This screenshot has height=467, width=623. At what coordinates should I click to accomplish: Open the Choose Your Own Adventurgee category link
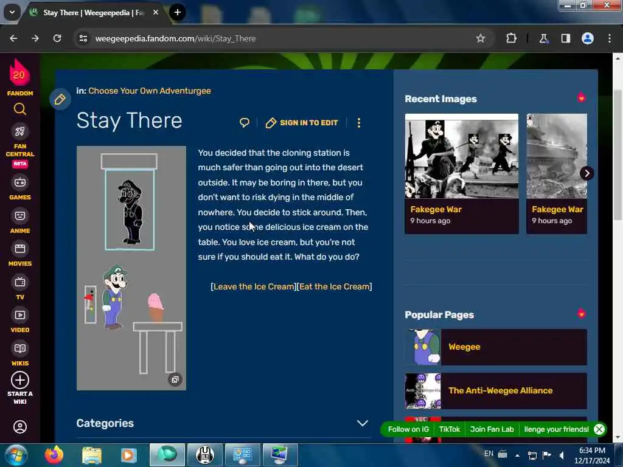click(x=150, y=91)
